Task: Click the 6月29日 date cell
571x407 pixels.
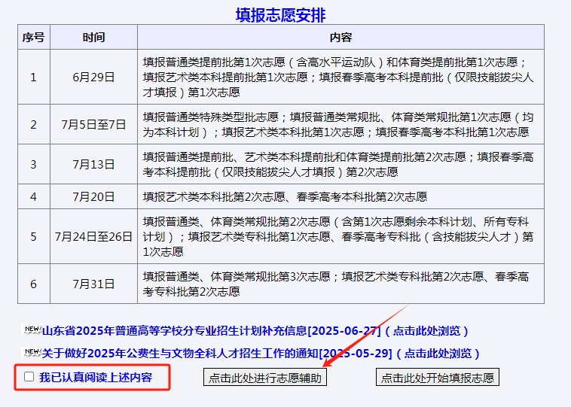Action: coord(93,77)
